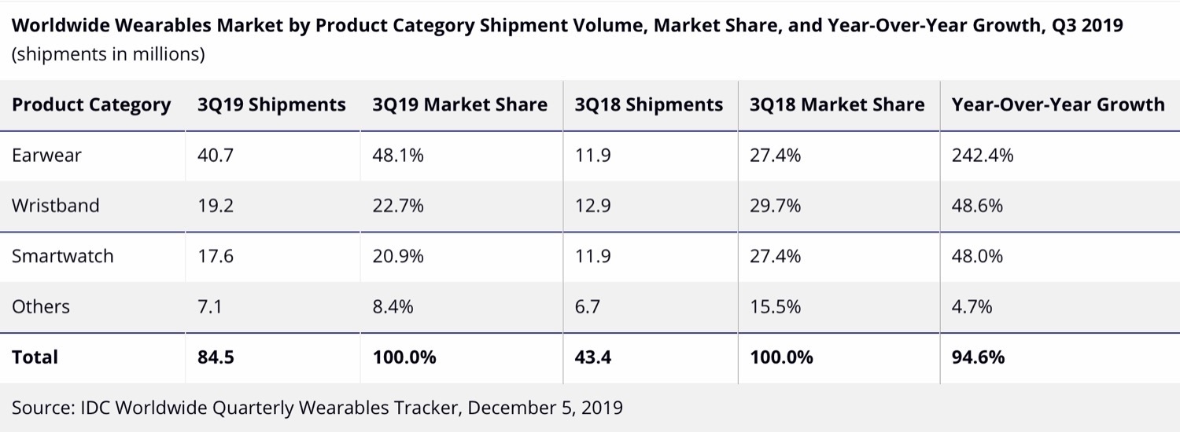Screen dimensions: 1180x432
Task: Select the Wristband row label
Action: [x=55, y=206]
